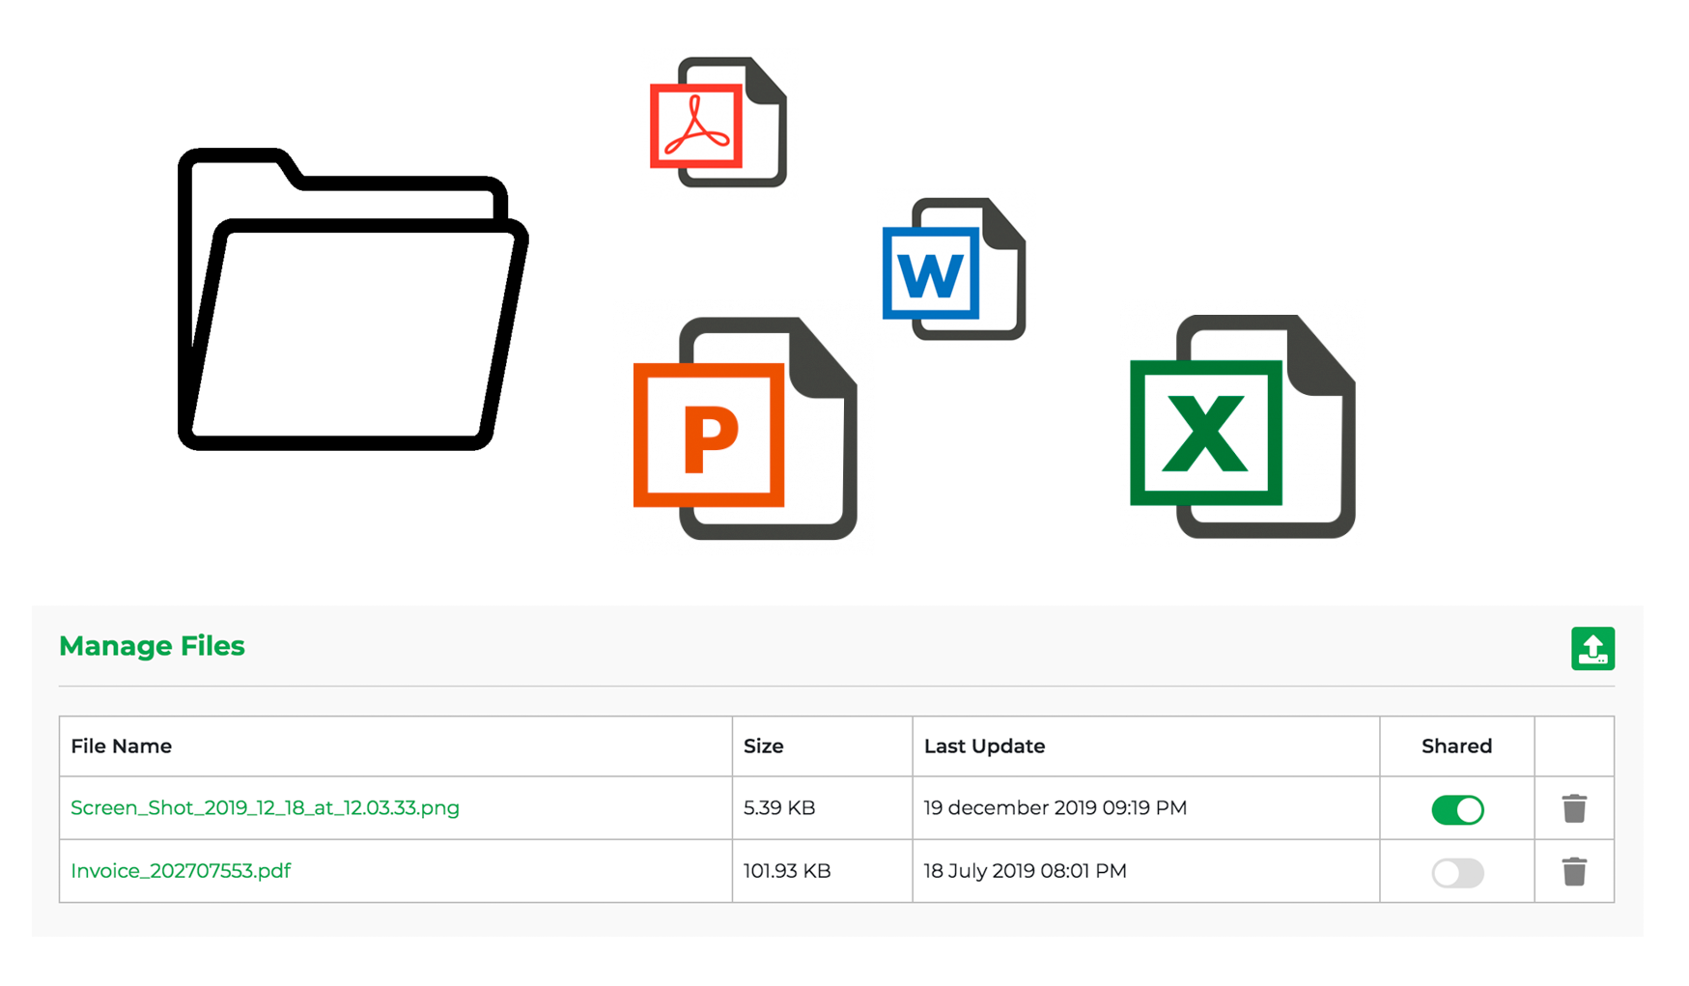Enable sharing for Invoice_202707553.pdf
Screen dimensions: 1689x986
pyautogui.click(x=1457, y=873)
